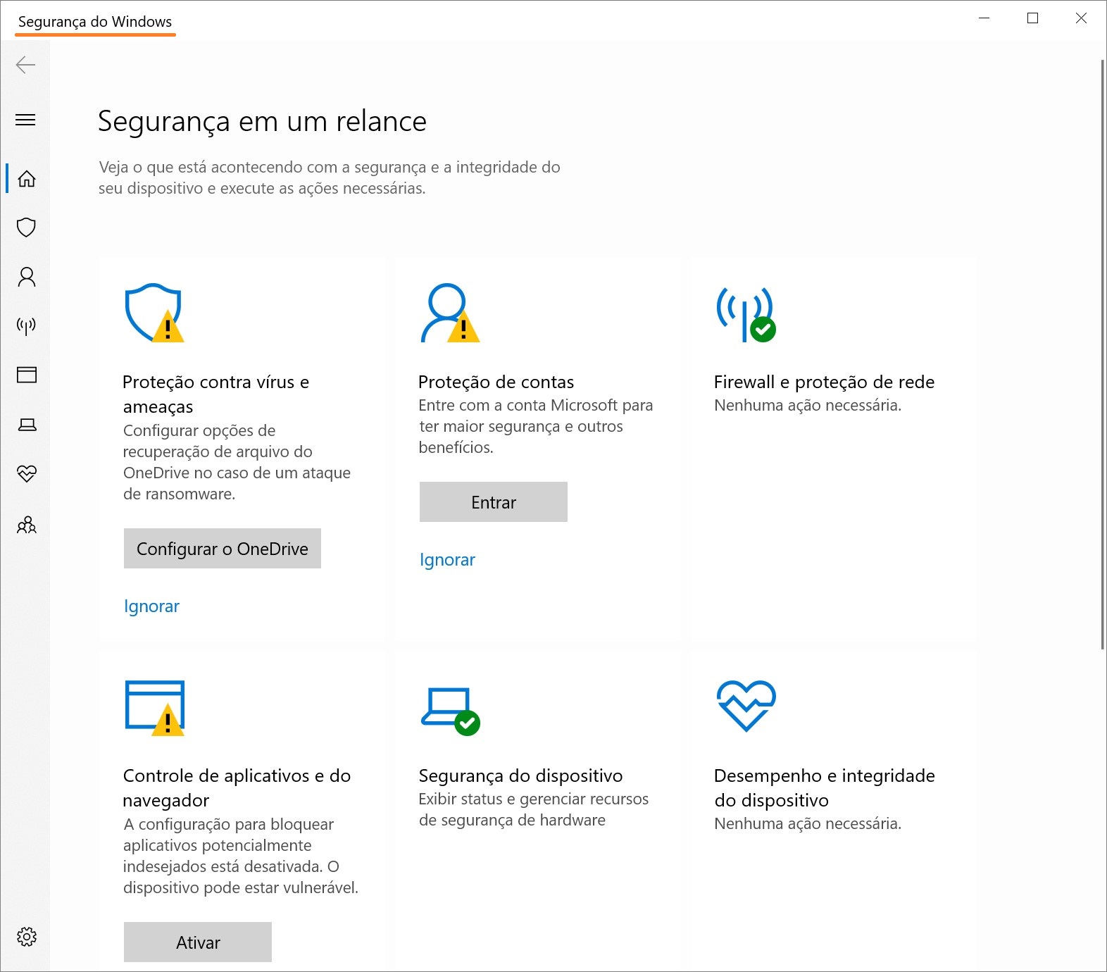Click the Segurança do Windows window title
This screenshot has width=1107, height=972.
pyautogui.click(x=95, y=22)
